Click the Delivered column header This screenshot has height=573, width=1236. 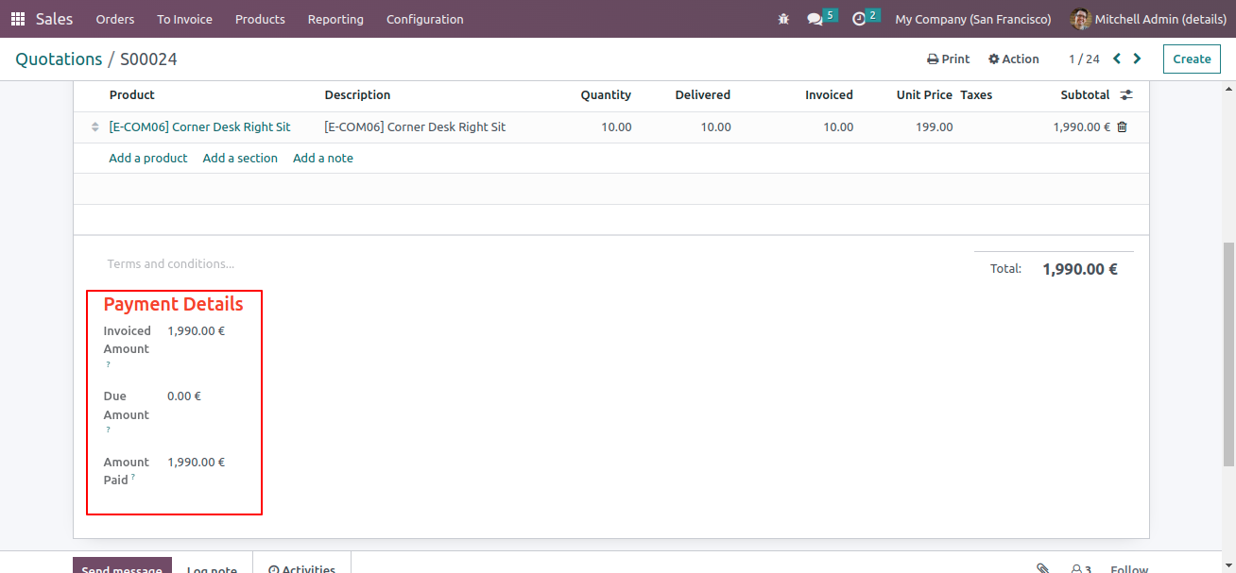pyautogui.click(x=703, y=94)
